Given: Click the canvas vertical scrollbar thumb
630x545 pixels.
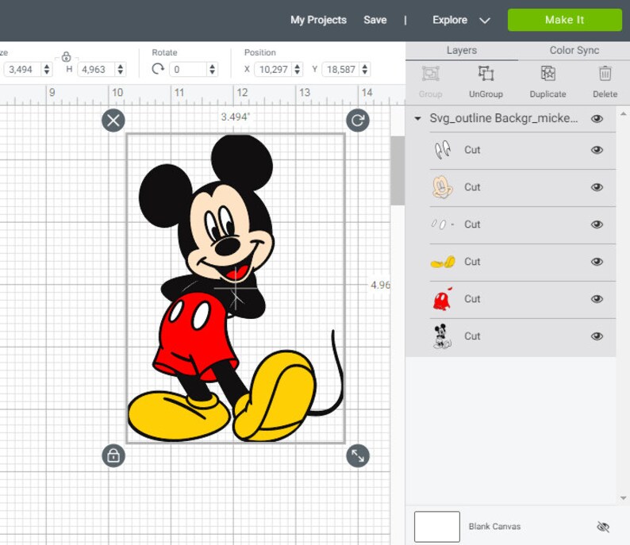Looking at the screenshot, I should coord(398,171).
